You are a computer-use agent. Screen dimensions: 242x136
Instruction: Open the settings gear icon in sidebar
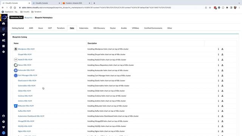(3, 52)
